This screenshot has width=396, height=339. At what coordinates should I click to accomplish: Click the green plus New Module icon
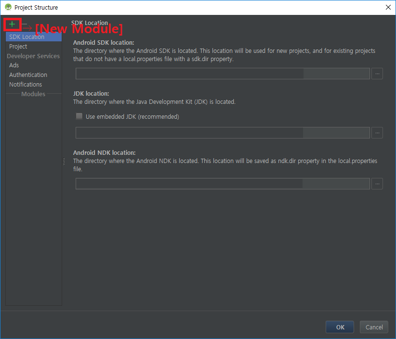pos(12,24)
